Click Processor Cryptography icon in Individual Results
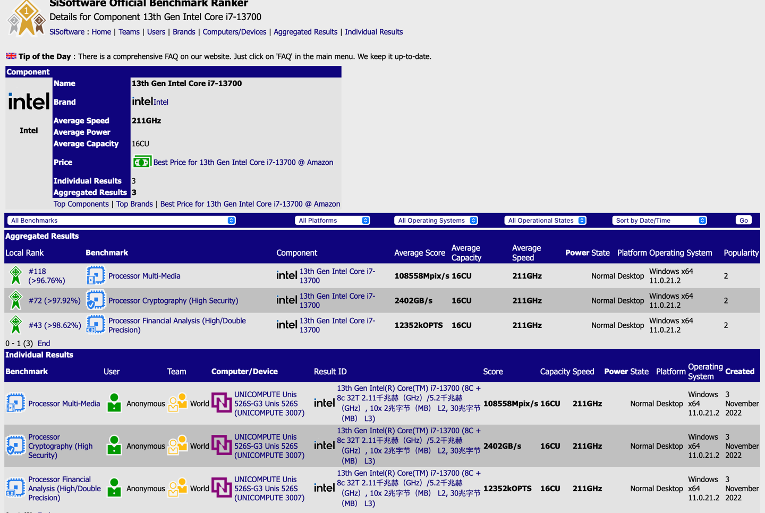 (15, 446)
